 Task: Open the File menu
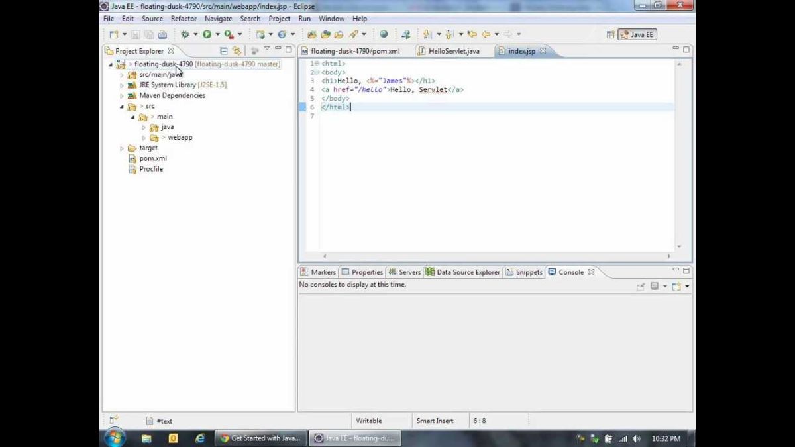tap(109, 19)
